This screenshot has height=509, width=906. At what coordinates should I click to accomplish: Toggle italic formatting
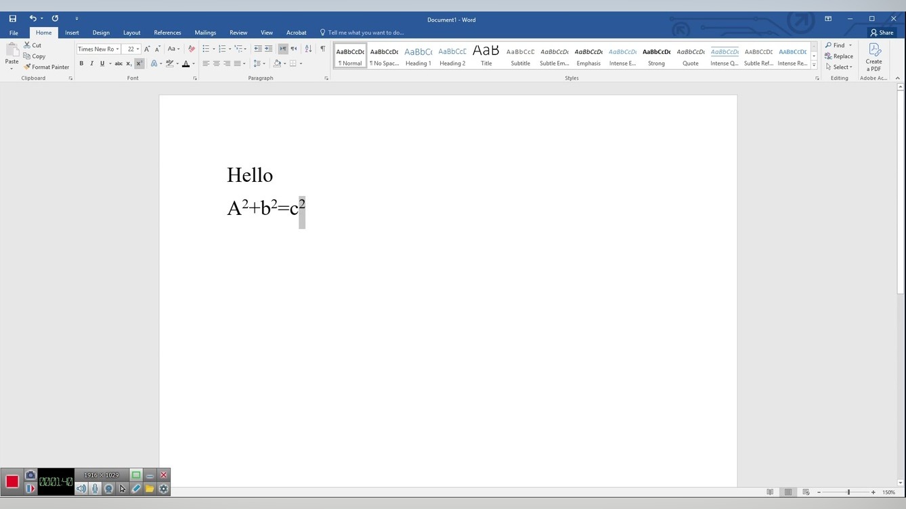click(91, 64)
